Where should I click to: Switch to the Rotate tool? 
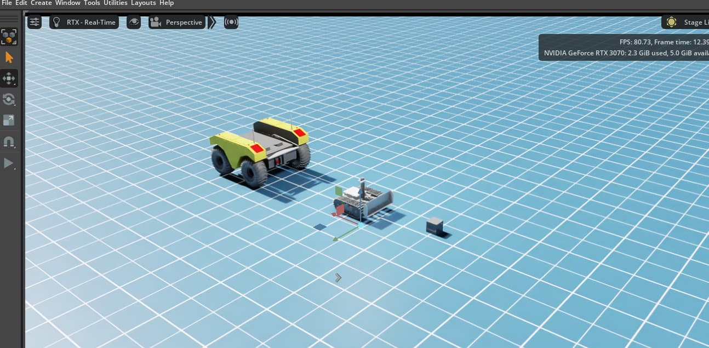9,100
